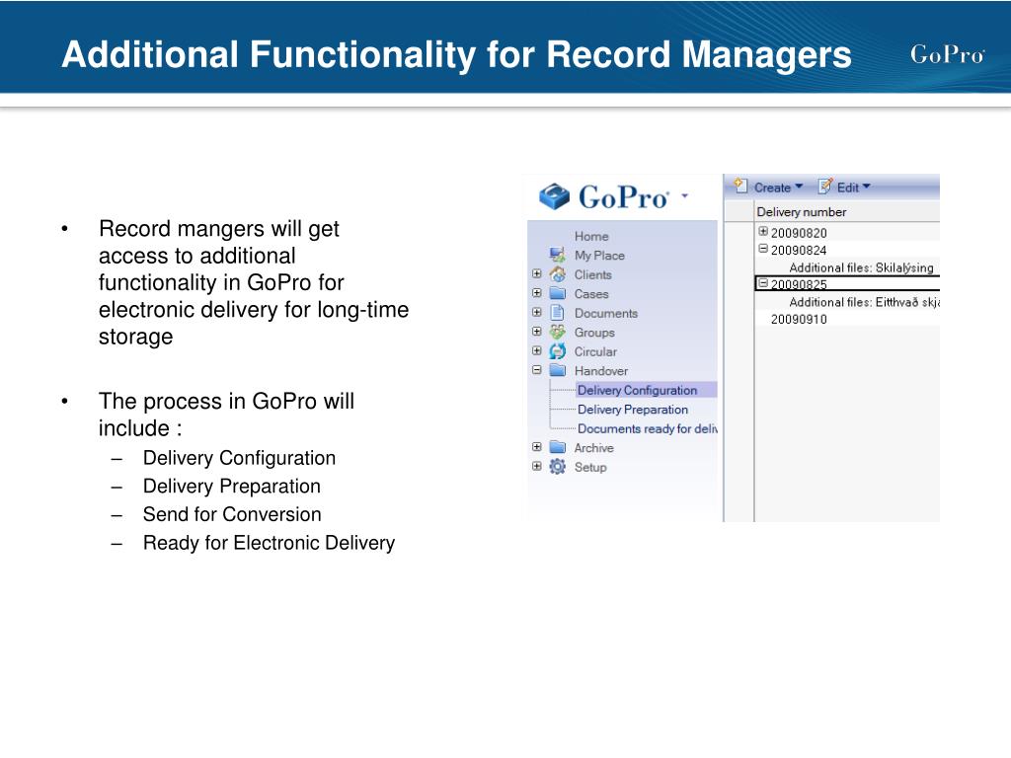The width and height of the screenshot is (1011, 758).
Task: Collapse delivery number 20090825
Action: point(763,282)
